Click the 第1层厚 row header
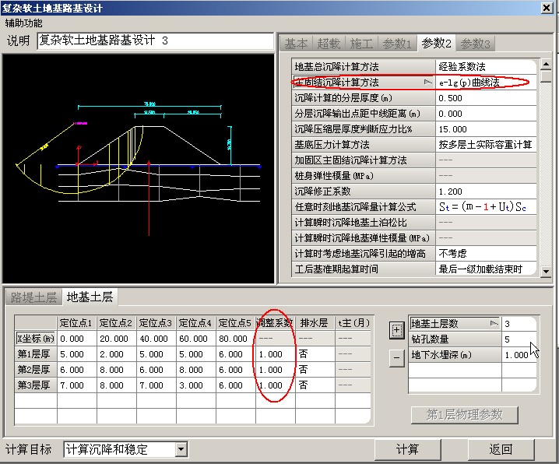Viewport: 559px width, 464px height. (x=36, y=354)
